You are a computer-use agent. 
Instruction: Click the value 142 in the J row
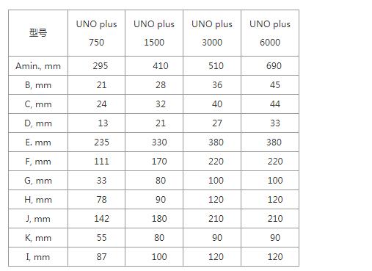point(101,219)
